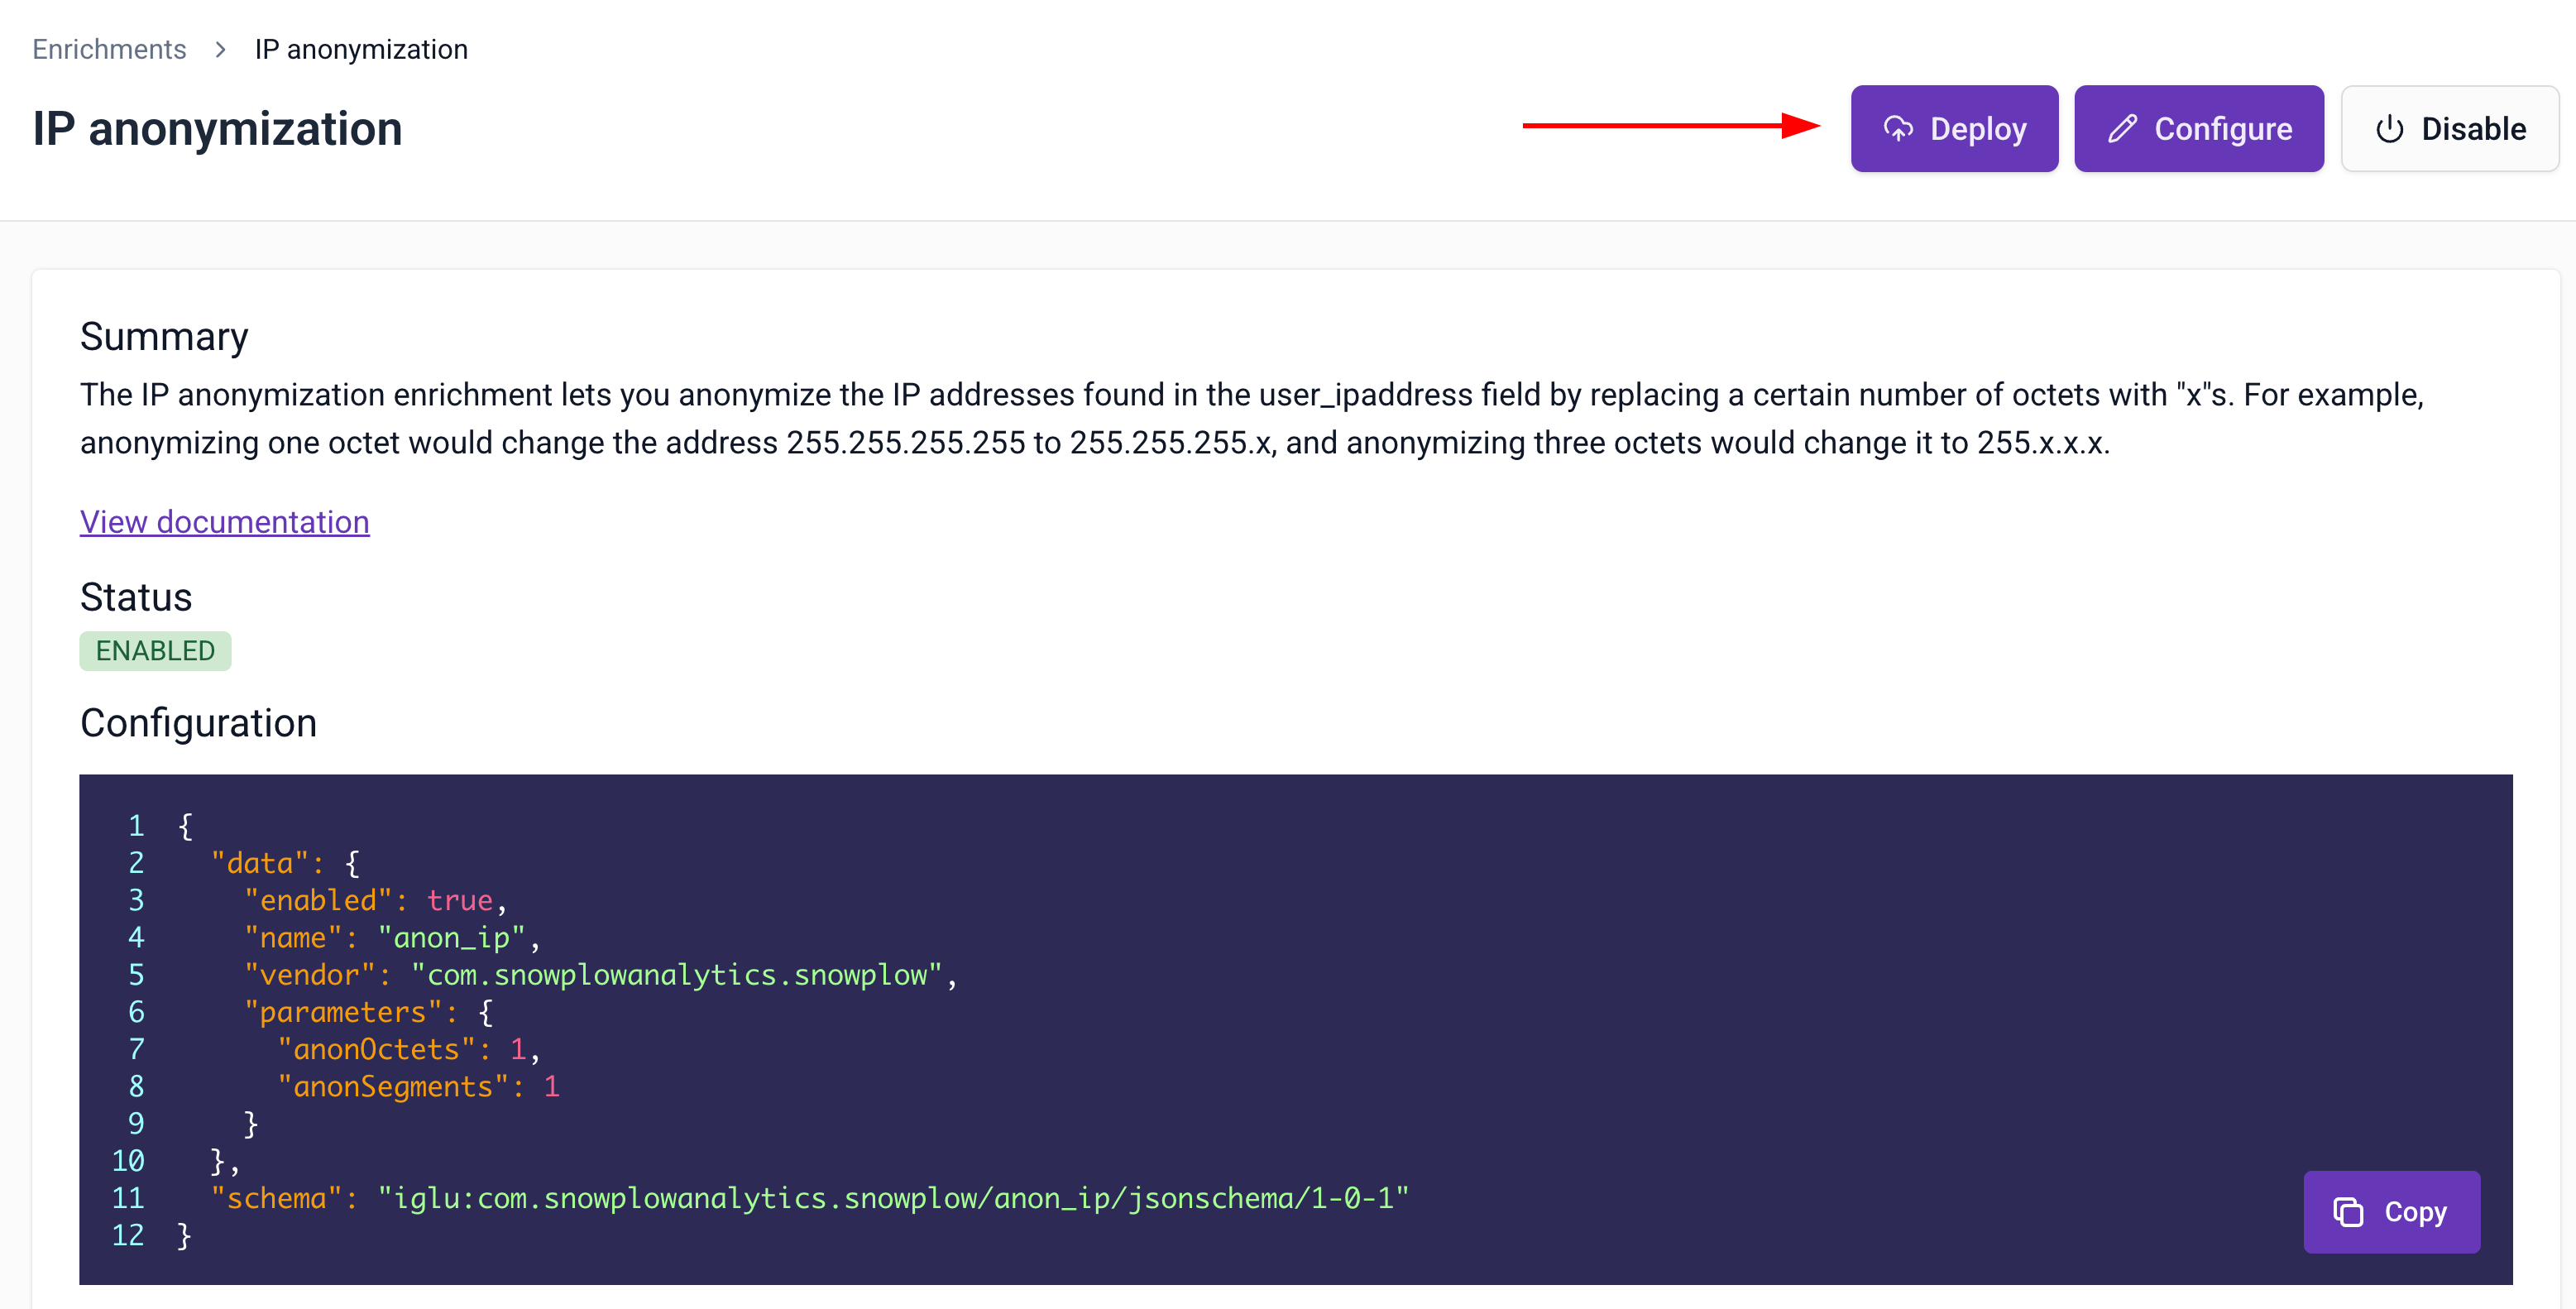The width and height of the screenshot is (2576, 1309).
Task: Open the View documentation link
Action: [224, 522]
